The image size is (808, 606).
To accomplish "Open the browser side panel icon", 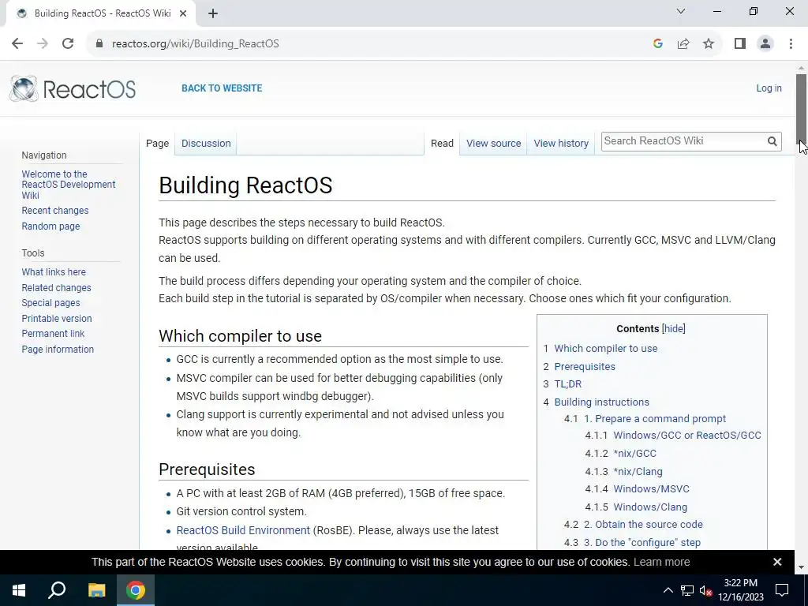I will click(740, 44).
